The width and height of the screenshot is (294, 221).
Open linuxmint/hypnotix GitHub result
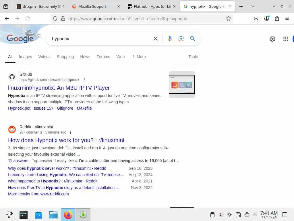point(59,88)
